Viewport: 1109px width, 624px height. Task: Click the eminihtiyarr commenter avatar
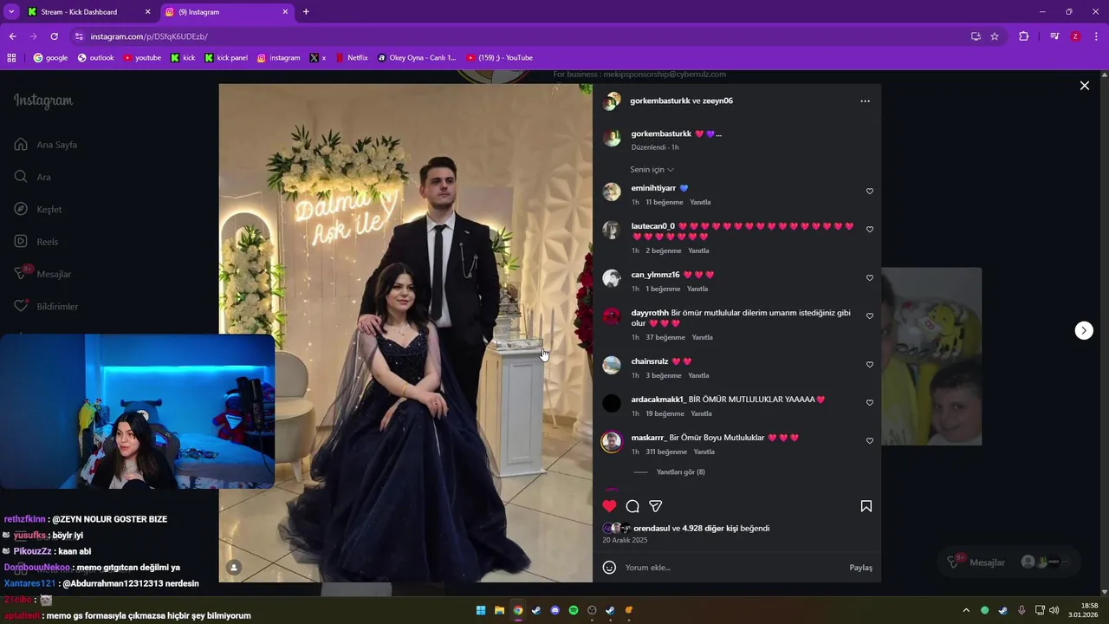click(x=612, y=192)
